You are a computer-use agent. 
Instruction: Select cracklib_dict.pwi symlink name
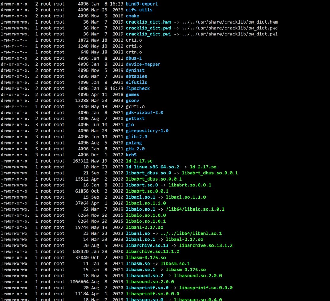pyautogui.click(x=148, y=34)
